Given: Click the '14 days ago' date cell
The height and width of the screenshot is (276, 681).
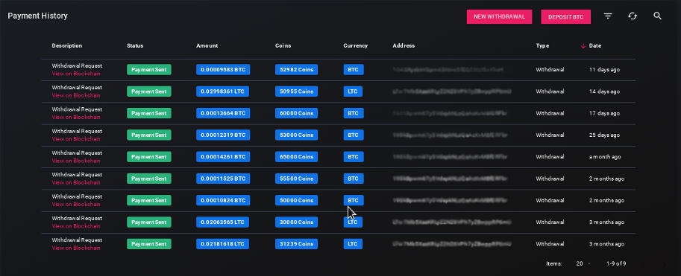Looking at the screenshot, I should 604,92.
